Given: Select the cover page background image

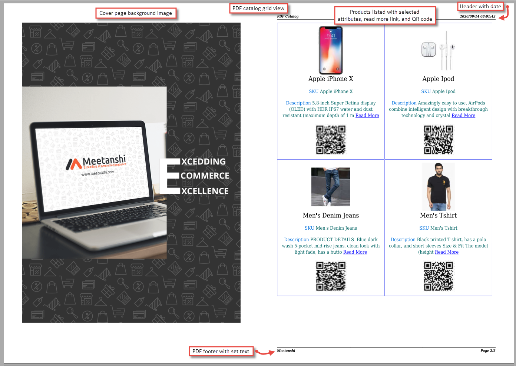Looking at the screenshot, I should (x=131, y=172).
